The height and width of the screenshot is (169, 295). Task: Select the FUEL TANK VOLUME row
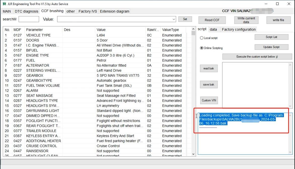tap(95, 86)
